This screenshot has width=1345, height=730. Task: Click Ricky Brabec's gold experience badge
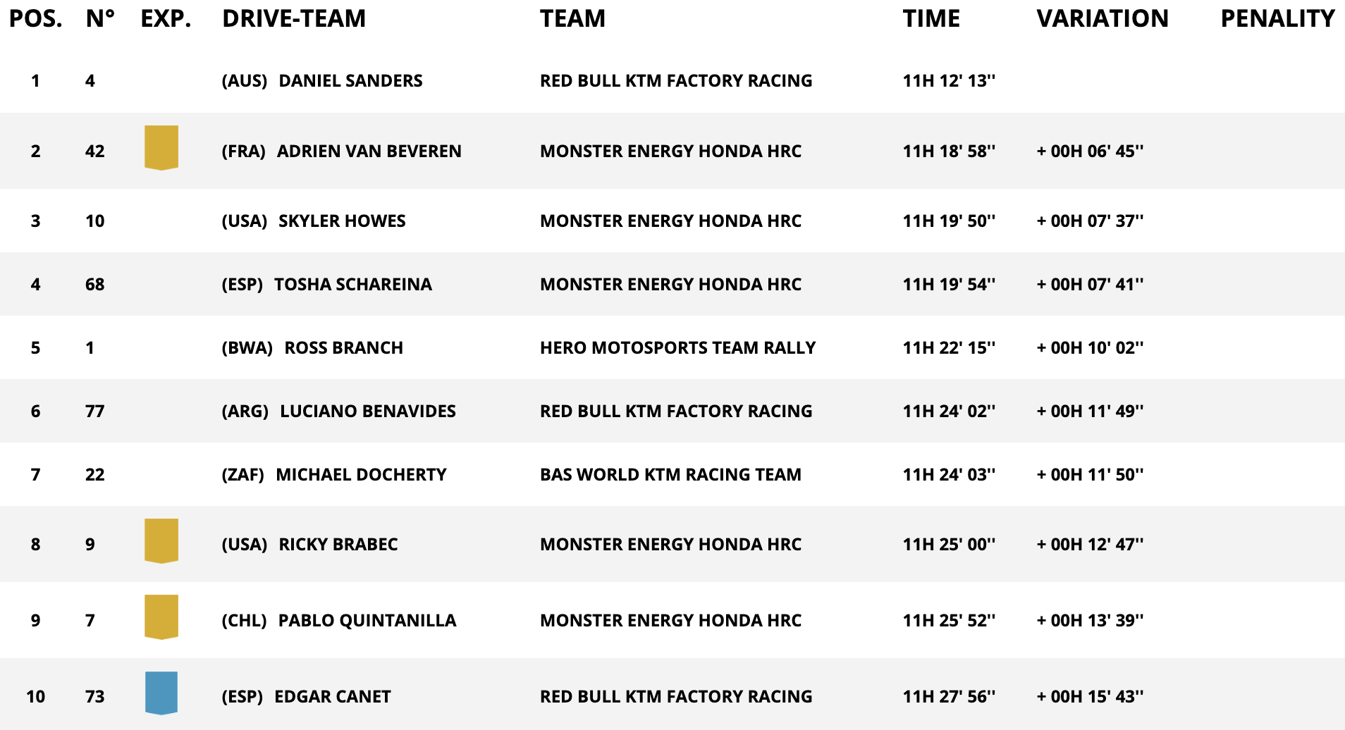pos(161,540)
